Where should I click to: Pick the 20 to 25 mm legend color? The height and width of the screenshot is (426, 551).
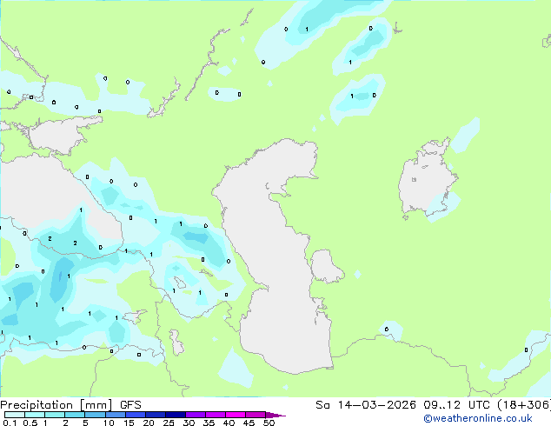click(x=155, y=415)
